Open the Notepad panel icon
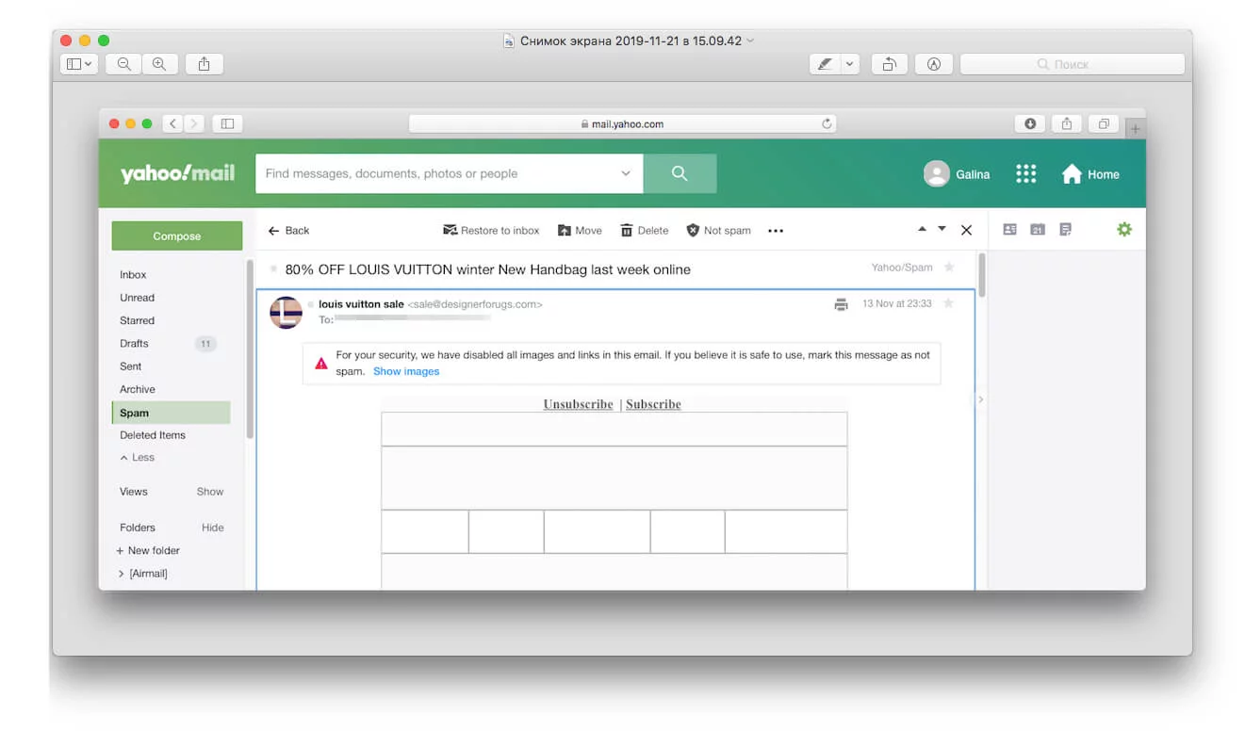1245x731 pixels. [x=1065, y=229]
